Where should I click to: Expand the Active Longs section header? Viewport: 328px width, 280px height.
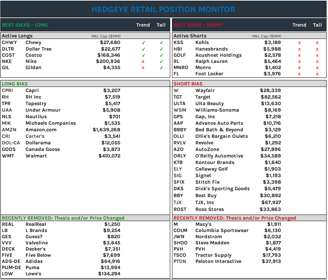click(x=17, y=36)
